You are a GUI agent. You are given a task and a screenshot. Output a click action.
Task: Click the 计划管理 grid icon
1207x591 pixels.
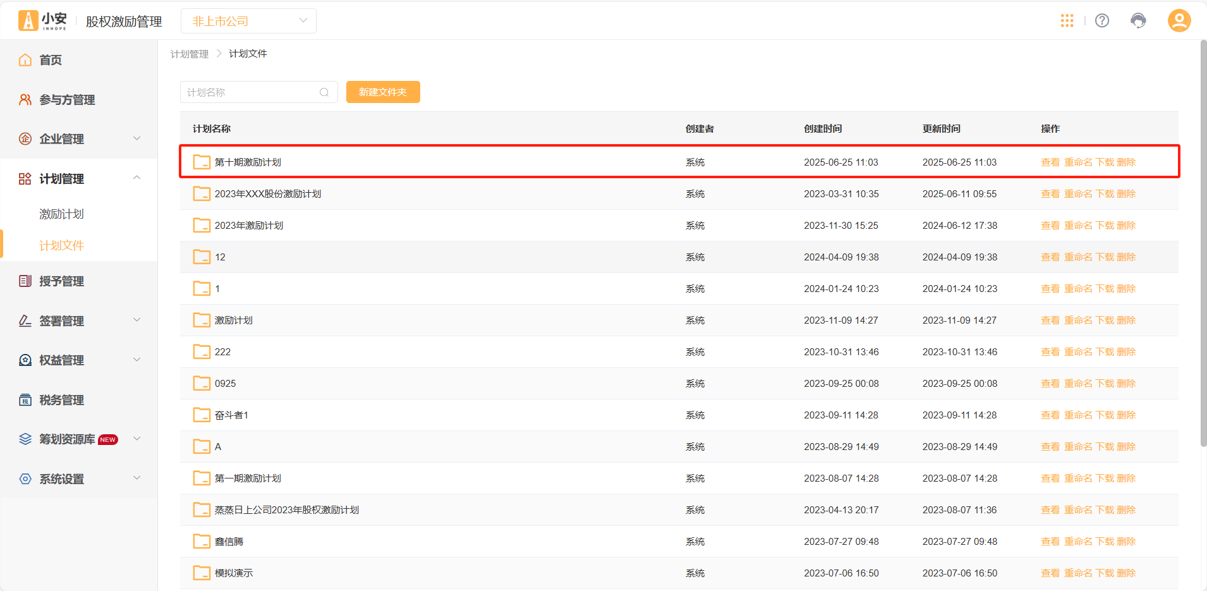25,179
